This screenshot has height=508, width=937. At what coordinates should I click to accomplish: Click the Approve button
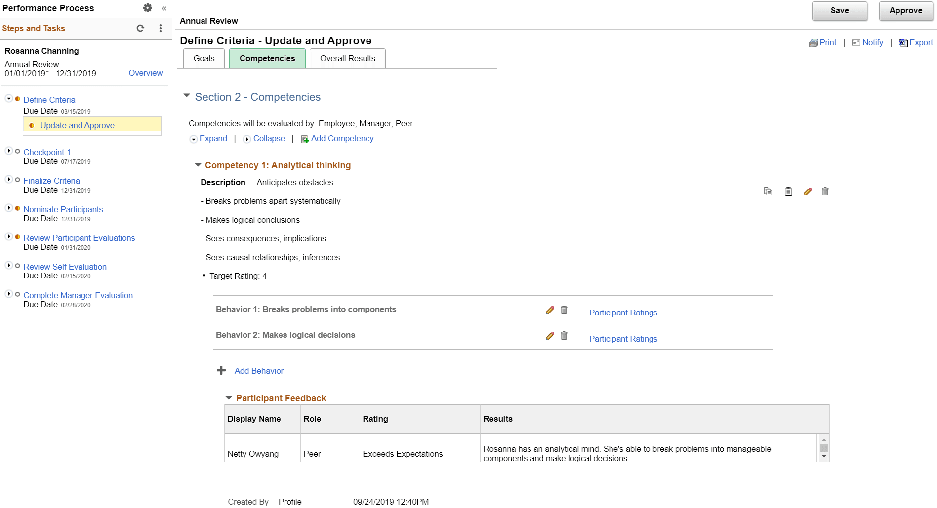tap(905, 10)
